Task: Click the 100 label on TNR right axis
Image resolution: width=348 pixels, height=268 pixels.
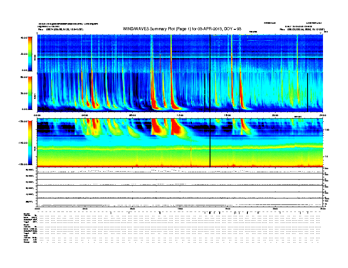Action: [x=327, y=130]
